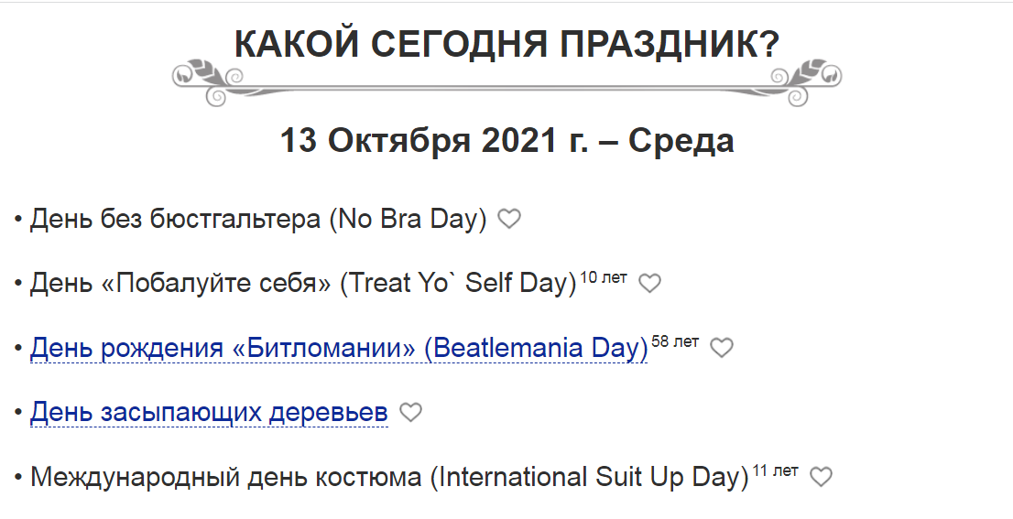This screenshot has height=519, width=1013.
Task: Favorite Beatlemania Day with the heart icon
Action: coord(722,347)
